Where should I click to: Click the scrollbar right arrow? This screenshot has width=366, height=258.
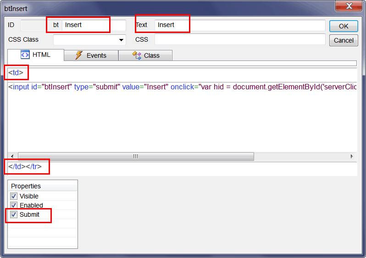[x=352, y=156]
